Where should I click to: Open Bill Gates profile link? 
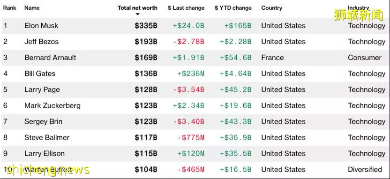(x=40, y=74)
